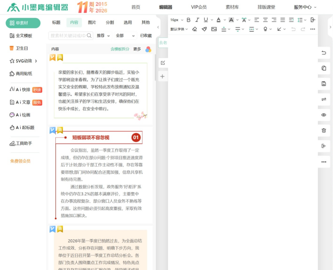Click the import arrow icon in top toolbar
The image size is (333, 270).
pos(313,20)
